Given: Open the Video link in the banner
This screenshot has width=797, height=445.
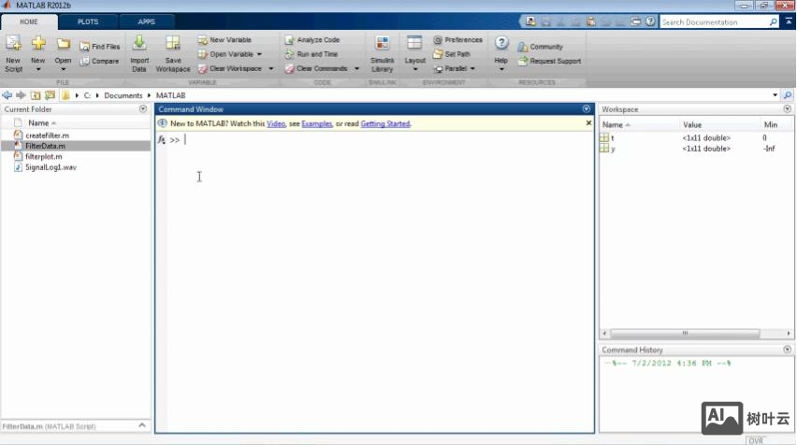Looking at the screenshot, I should 276,123.
